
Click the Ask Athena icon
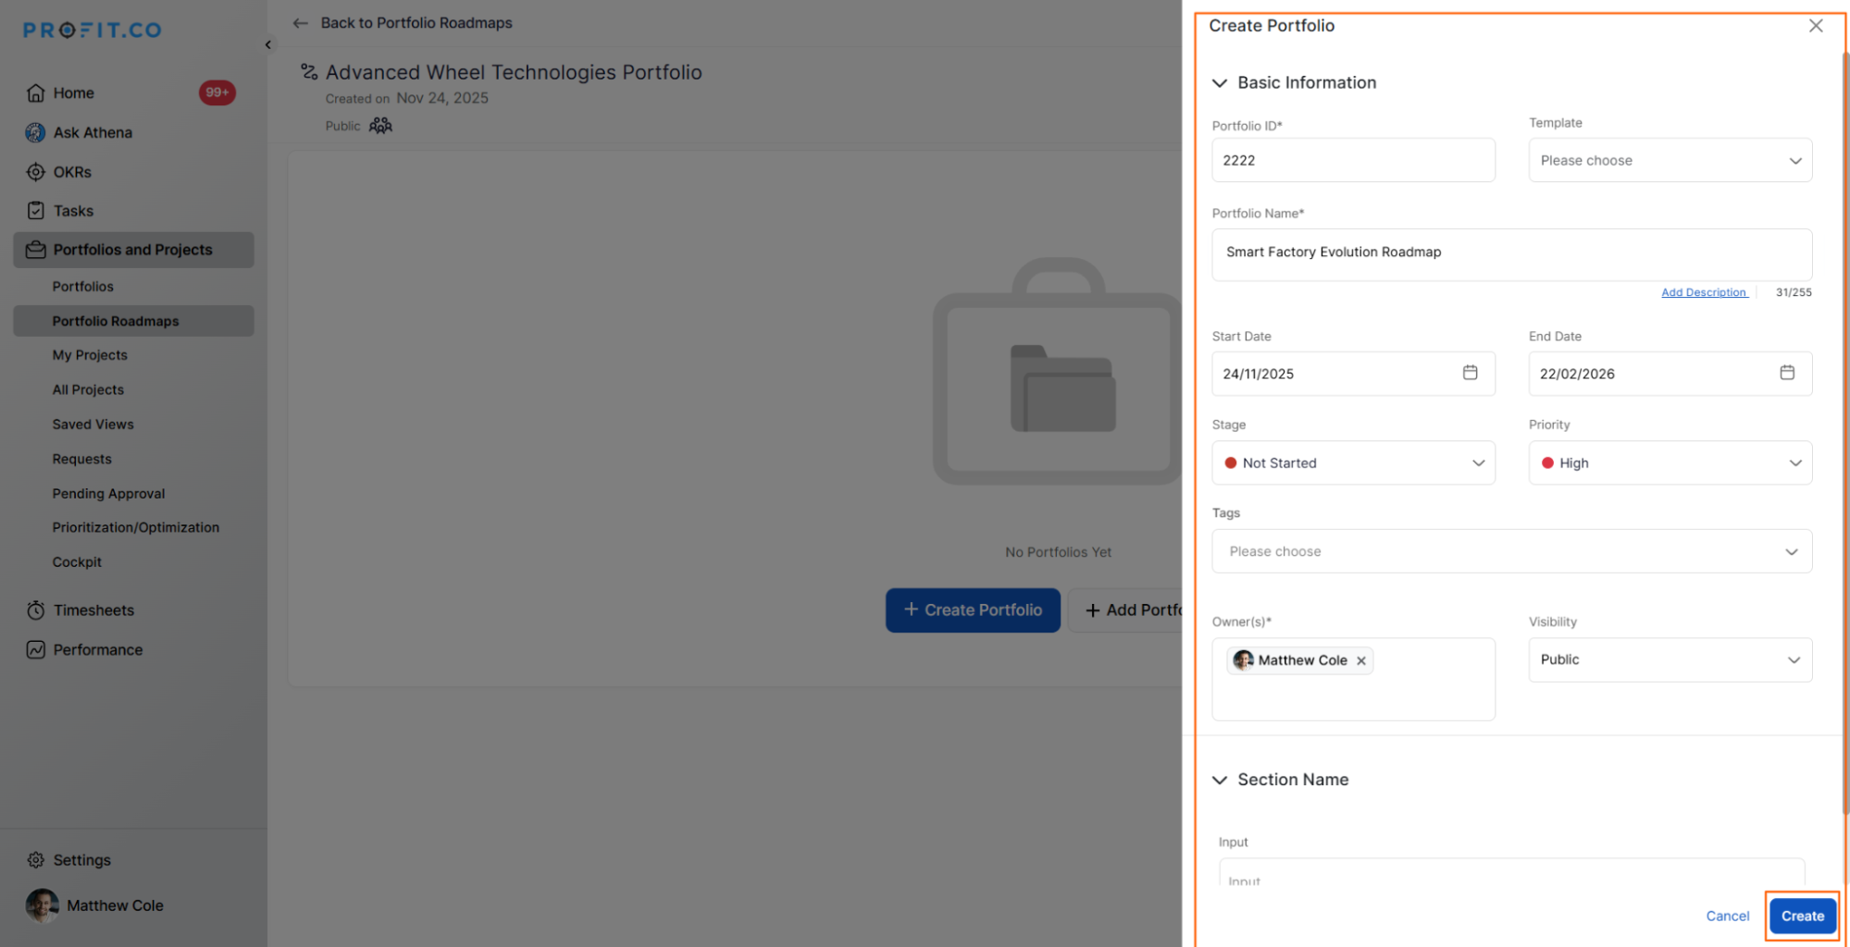click(35, 132)
